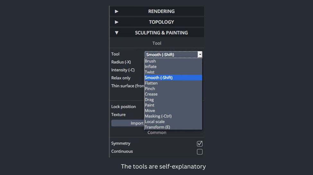Expand the Topology section
The width and height of the screenshot is (313, 175).
(157, 22)
